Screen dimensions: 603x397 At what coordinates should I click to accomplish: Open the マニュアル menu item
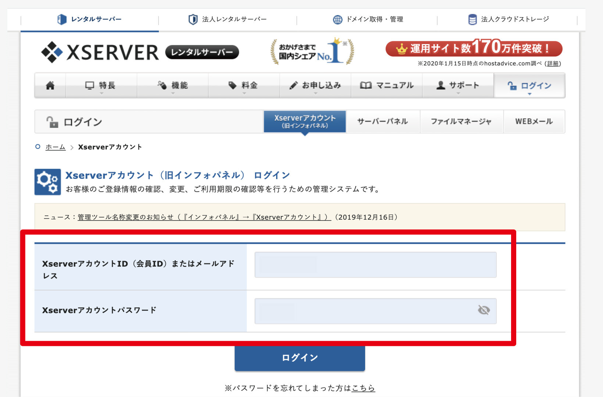[386, 86]
